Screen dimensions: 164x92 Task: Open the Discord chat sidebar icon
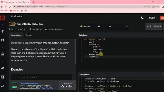(x=2, y=77)
